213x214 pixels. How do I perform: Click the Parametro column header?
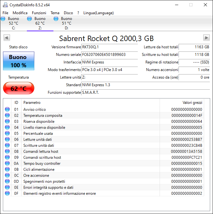[x=90, y=103]
